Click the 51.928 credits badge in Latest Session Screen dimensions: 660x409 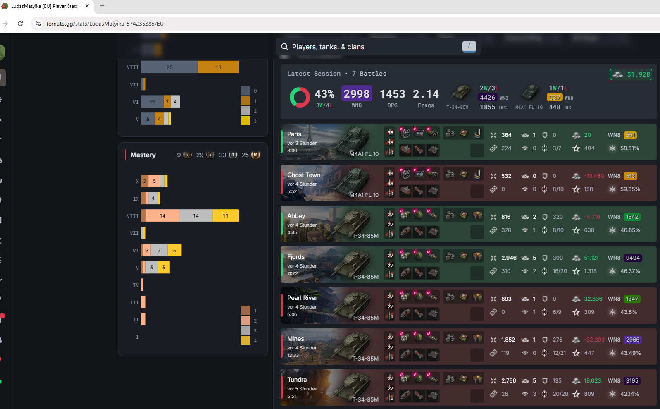(x=631, y=74)
